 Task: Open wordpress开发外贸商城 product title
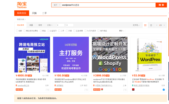[x=109, y=81]
